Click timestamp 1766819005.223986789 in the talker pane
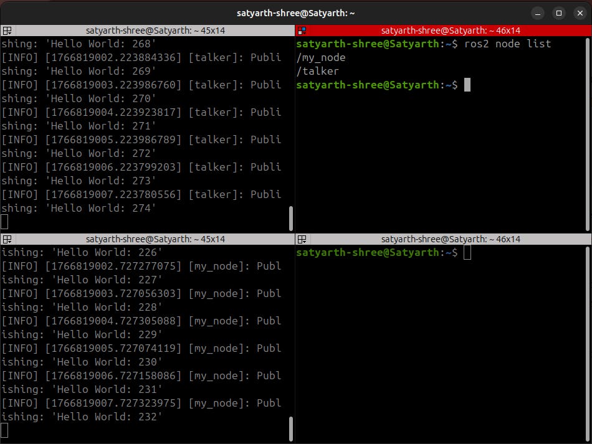The image size is (592, 444). [113, 140]
